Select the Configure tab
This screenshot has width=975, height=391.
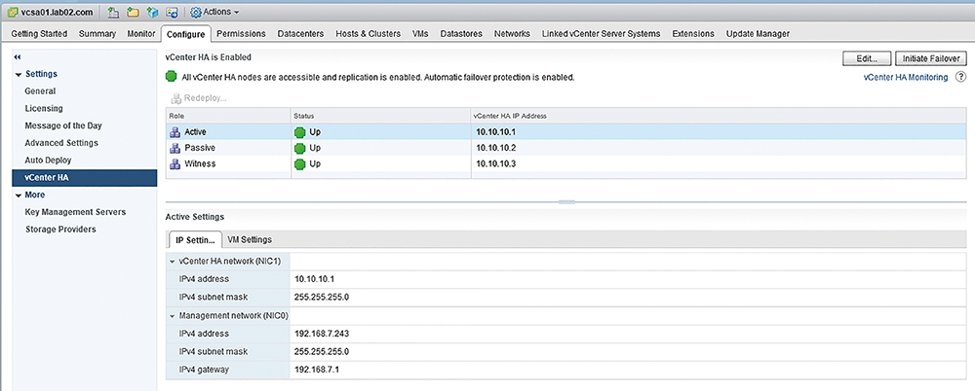[x=186, y=33]
